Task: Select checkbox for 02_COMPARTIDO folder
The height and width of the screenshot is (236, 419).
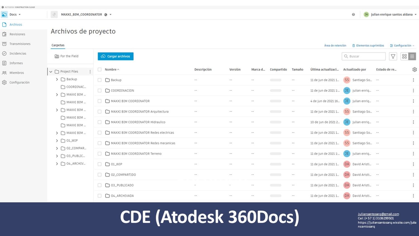Action: point(99,175)
